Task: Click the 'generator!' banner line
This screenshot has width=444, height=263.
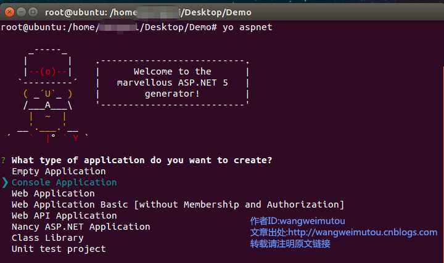Action: [x=173, y=94]
